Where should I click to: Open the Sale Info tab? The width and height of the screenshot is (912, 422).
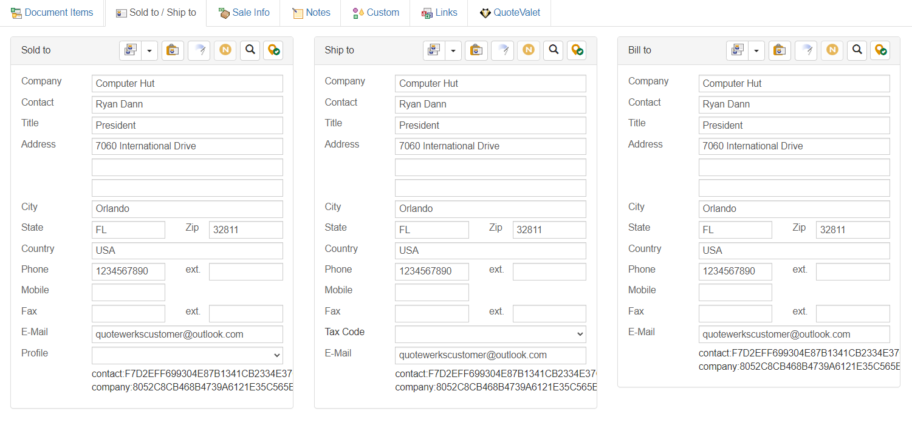(x=244, y=13)
